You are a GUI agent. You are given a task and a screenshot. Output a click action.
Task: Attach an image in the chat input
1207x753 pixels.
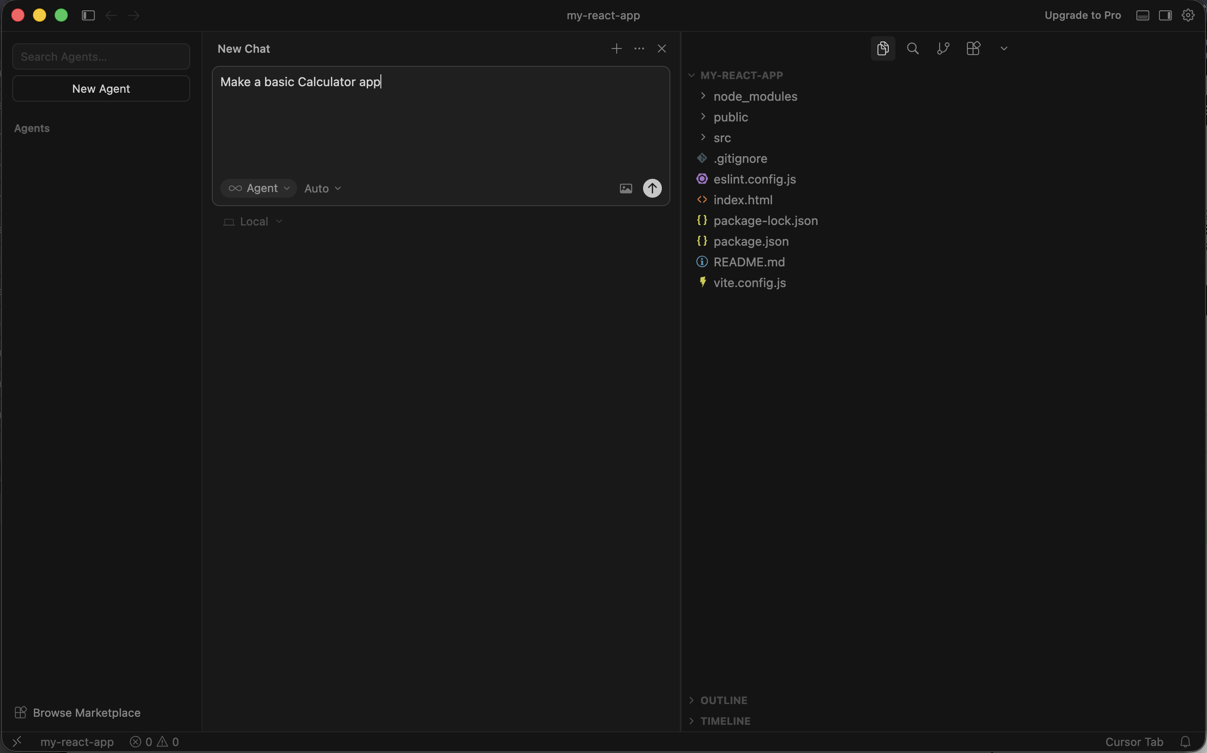click(626, 188)
